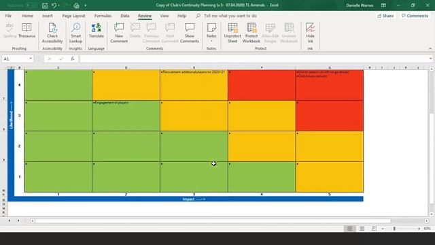Viewport: 435px width, 245px height.
Task: Adjust the zoom slider handle
Action: point(394,229)
